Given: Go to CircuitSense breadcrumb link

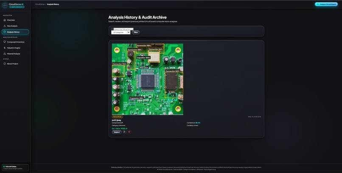Looking at the screenshot, I should point(40,4).
